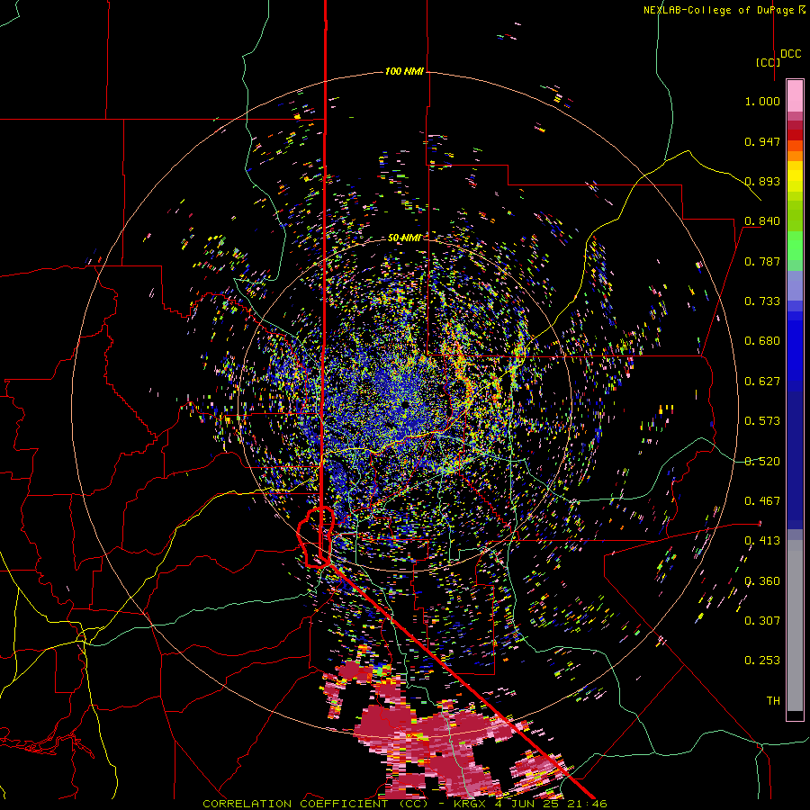Select the 0.360 scale label
810x810 pixels.
coord(762,581)
